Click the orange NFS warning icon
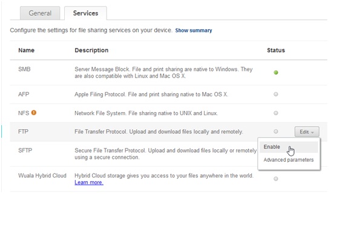This screenshot has width=351, height=234. (34, 113)
